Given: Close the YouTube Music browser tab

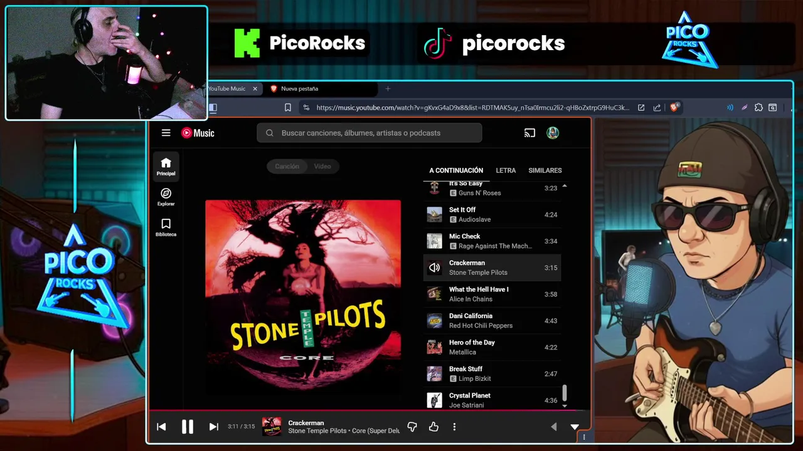Looking at the screenshot, I should coord(255,89).
